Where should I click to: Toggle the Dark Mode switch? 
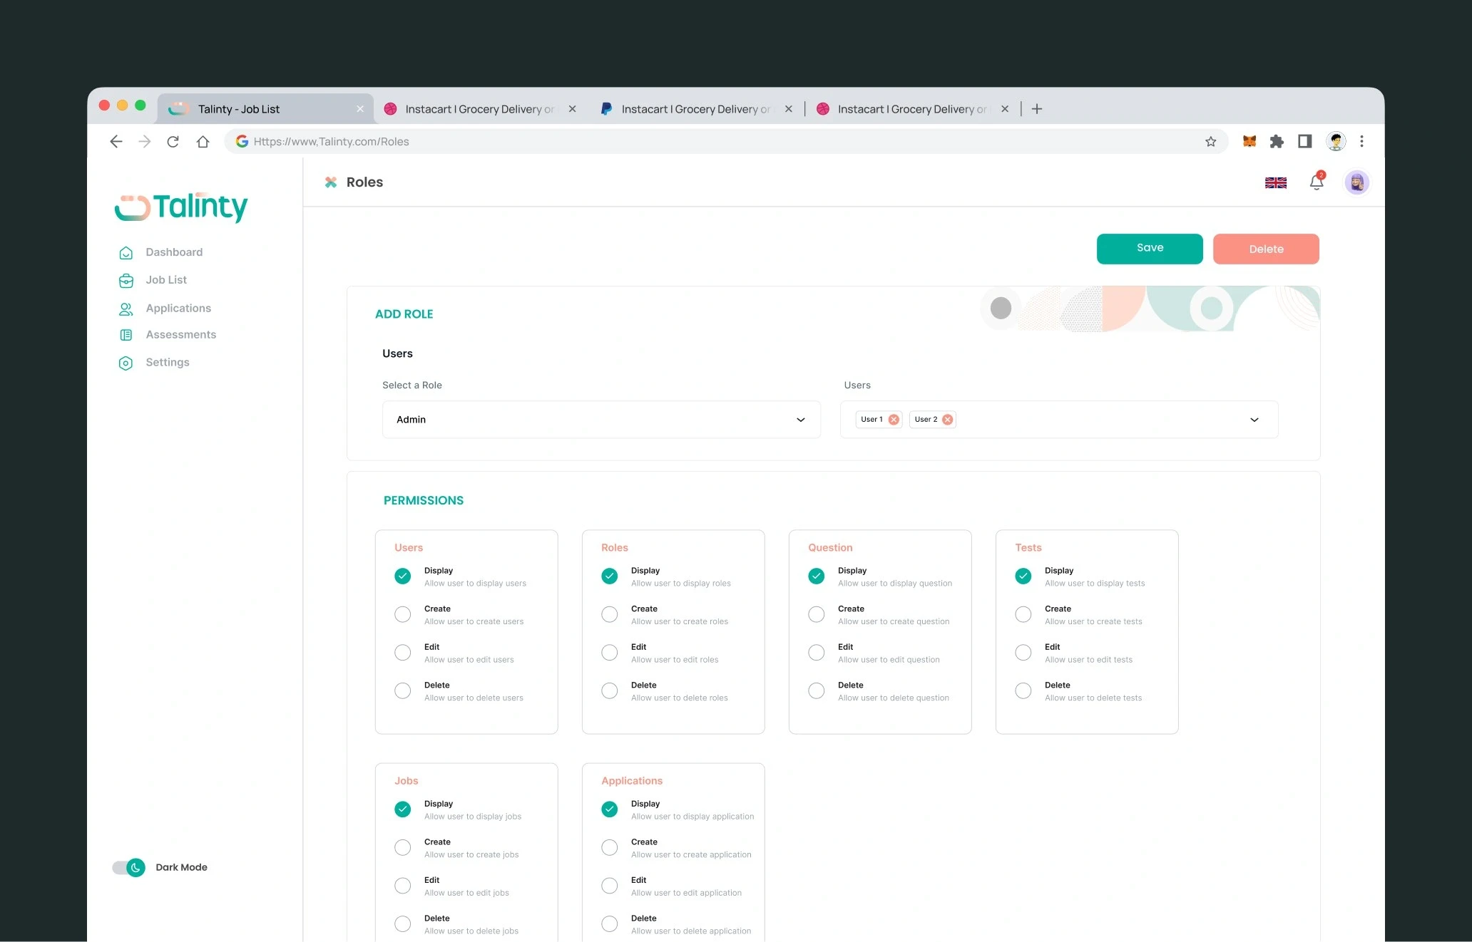tap(128, 868)
